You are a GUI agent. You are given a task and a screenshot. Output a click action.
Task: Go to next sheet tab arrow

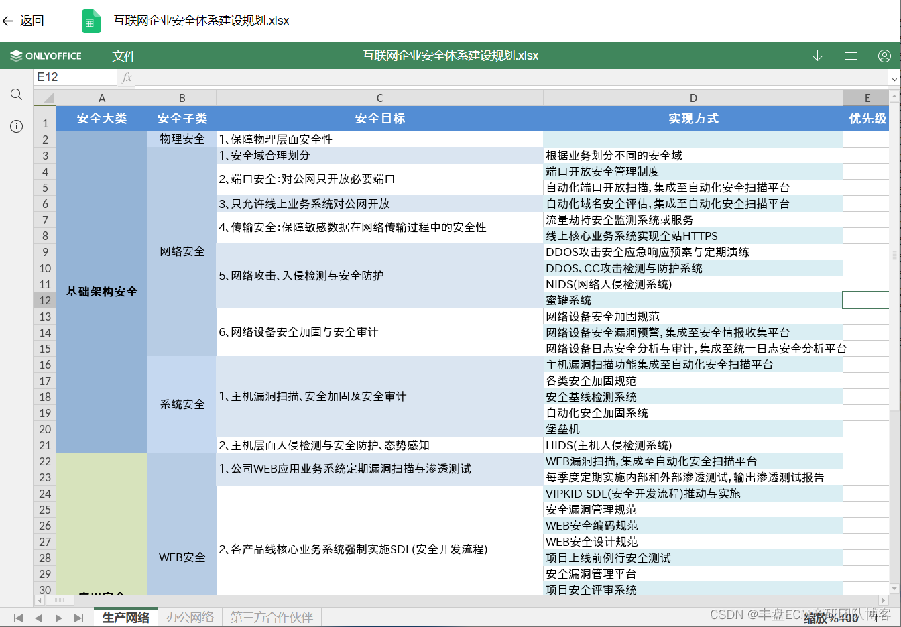[59, 618]
